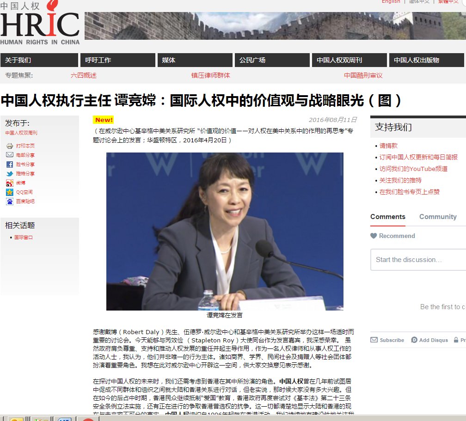466x421 pixels.
Task: Click the 请捐款 donation link
Action: [388, 146]
